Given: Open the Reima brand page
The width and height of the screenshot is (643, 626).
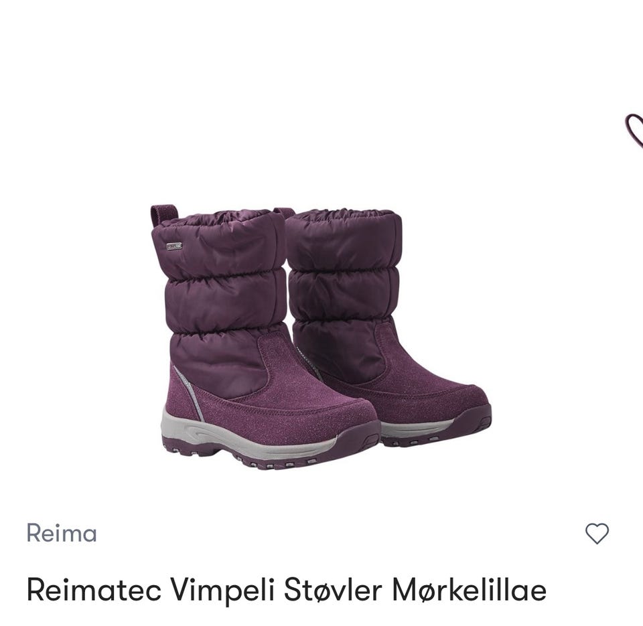Looking at the screenshot, I should click(x=62, y=534).
